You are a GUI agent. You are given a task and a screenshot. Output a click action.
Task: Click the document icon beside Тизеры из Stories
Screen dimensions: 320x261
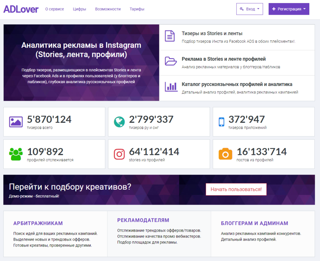tap(170, 36)
